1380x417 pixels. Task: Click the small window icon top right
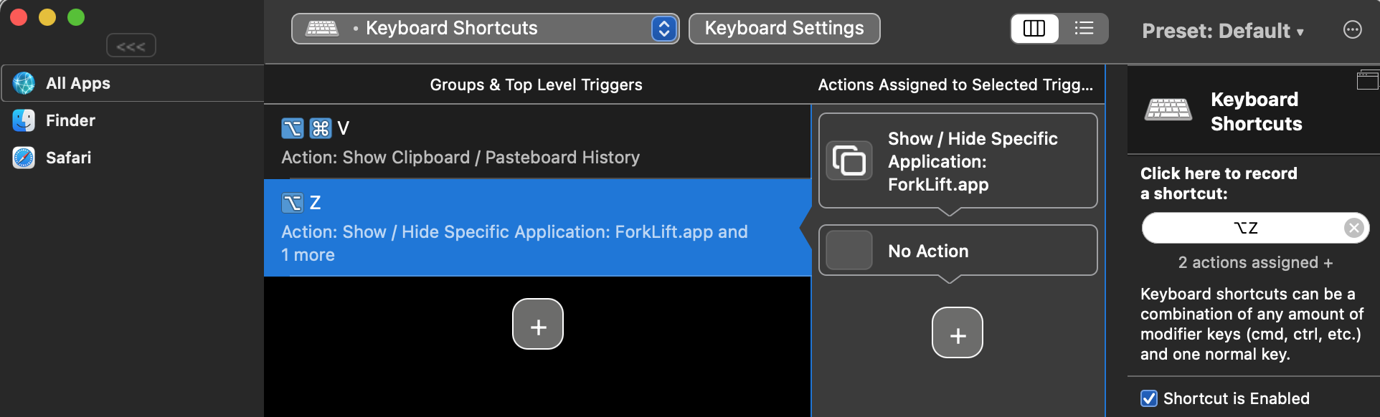pyautogui.click(x=1367, y=80)
